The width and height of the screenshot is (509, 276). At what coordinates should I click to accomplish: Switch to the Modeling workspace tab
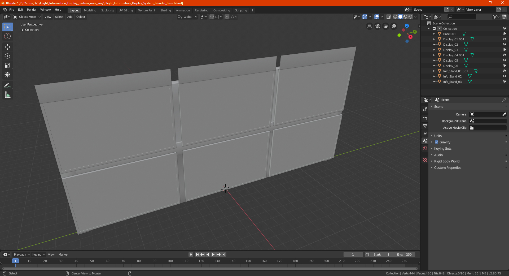coord(90,10)
